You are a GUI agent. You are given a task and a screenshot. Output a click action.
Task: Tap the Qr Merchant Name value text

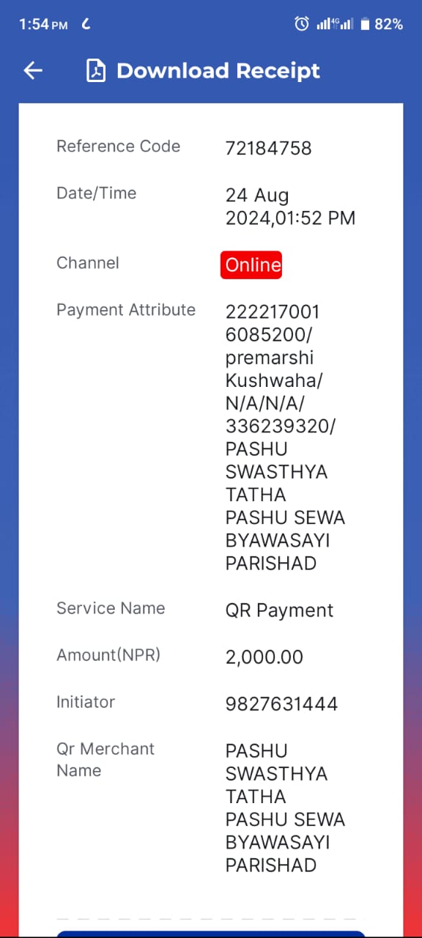click(x=285, y=808)
